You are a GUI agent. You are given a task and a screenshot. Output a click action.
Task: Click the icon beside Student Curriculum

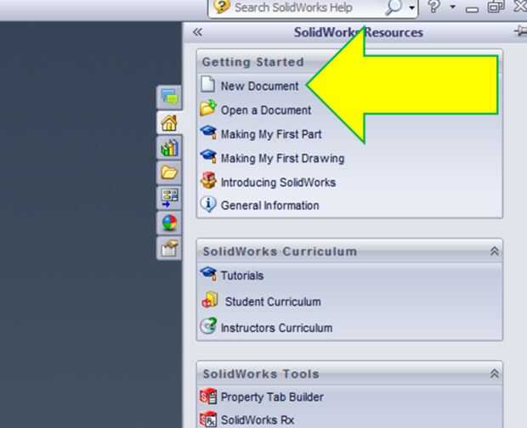pyautogui.click(x=210, y=300)
